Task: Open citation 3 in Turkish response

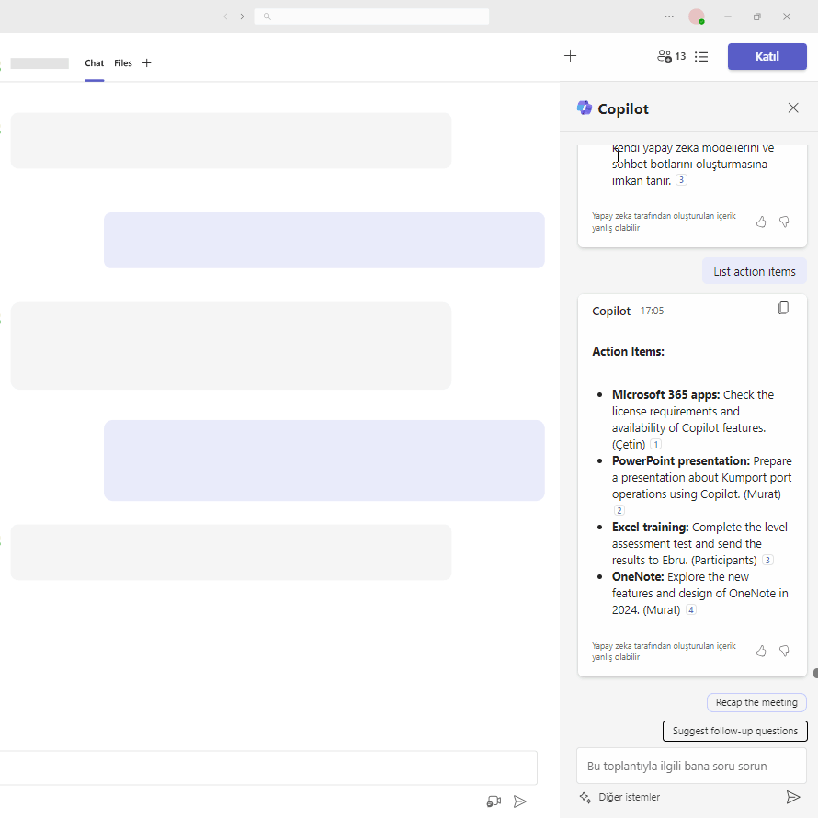Action: click(x=681, y=180)
